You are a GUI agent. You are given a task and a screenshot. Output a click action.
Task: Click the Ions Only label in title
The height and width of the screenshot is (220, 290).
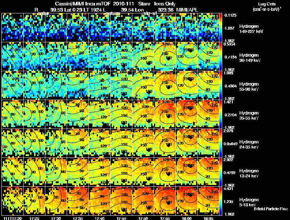click(x=165, y=4)
